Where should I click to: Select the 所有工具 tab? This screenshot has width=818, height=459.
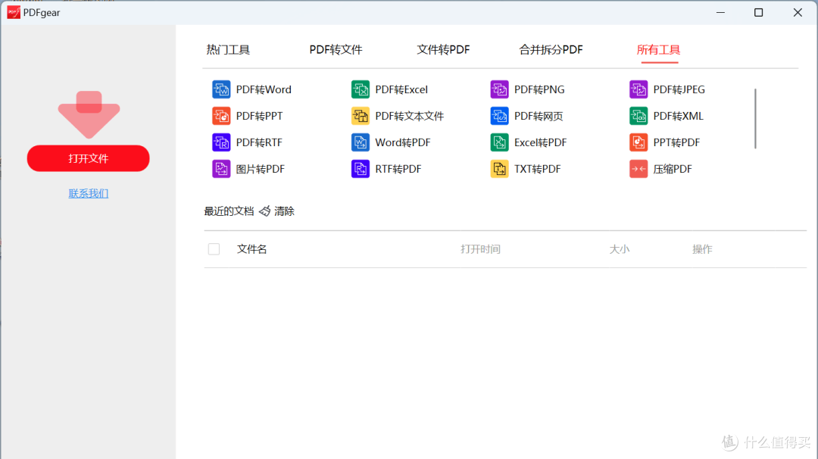658,49
